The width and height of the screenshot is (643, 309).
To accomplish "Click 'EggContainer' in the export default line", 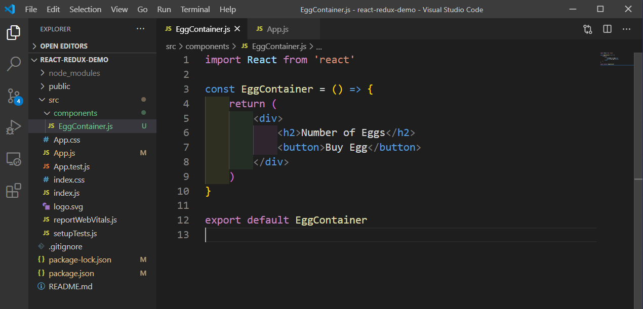I will point(331,220).
